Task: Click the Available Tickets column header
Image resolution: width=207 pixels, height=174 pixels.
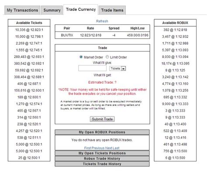Action: (x=29, y=23)
